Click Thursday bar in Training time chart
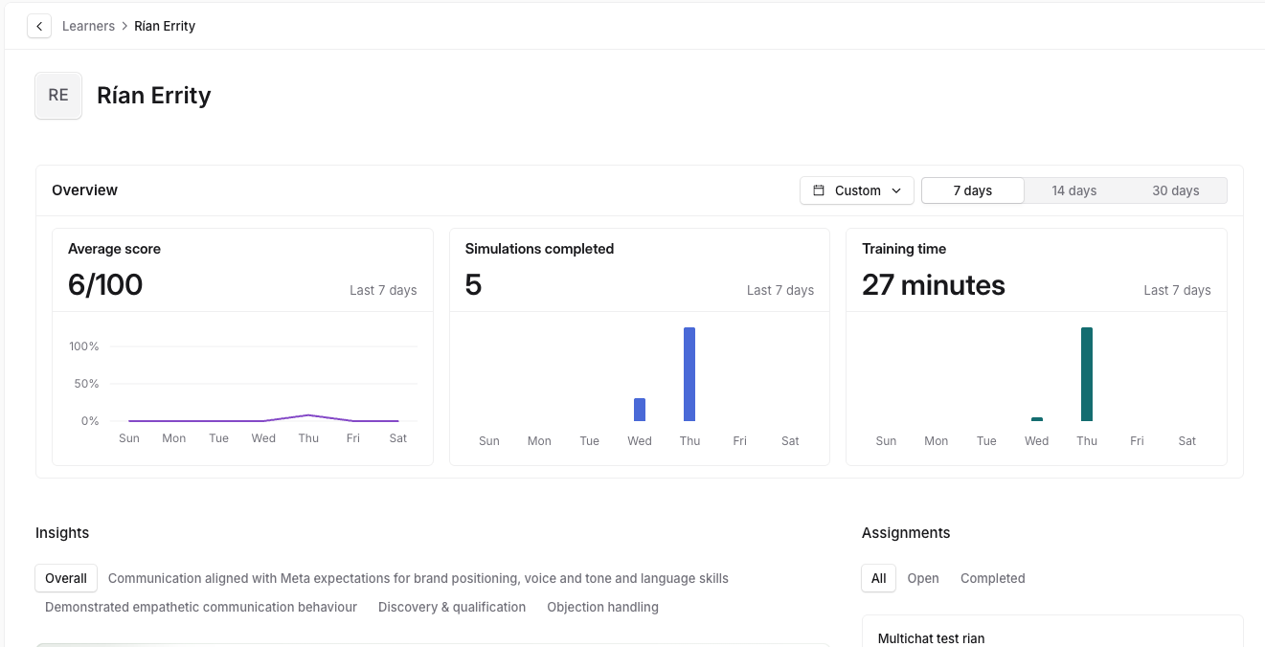The image size is (1265, 647). tap(1087, 374)
